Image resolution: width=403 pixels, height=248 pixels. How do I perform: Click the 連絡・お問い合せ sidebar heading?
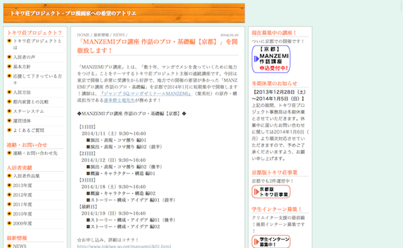coord(27,145)
